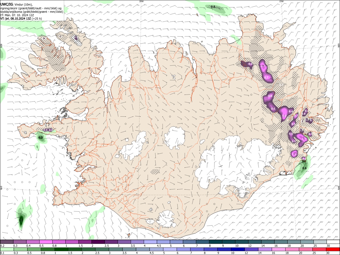Pick the pale green 0.1–0.3 swatch in the bottom legend

7,249
